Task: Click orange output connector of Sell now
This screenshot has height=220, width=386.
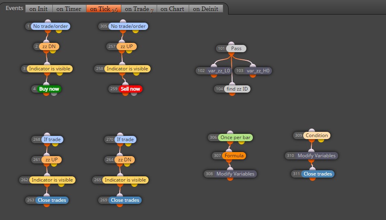Action: click(x=125, y=93)
